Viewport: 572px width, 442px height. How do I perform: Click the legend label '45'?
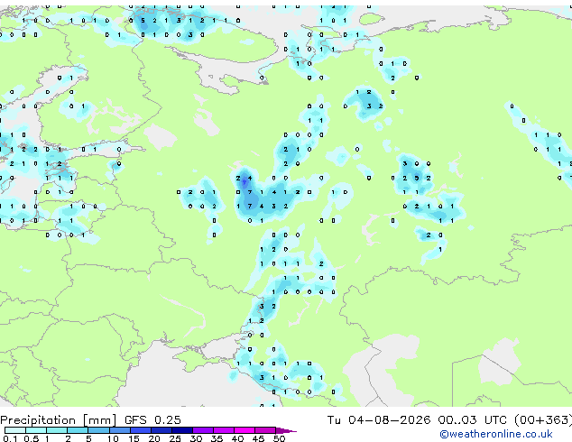click(x=259, y=438)
